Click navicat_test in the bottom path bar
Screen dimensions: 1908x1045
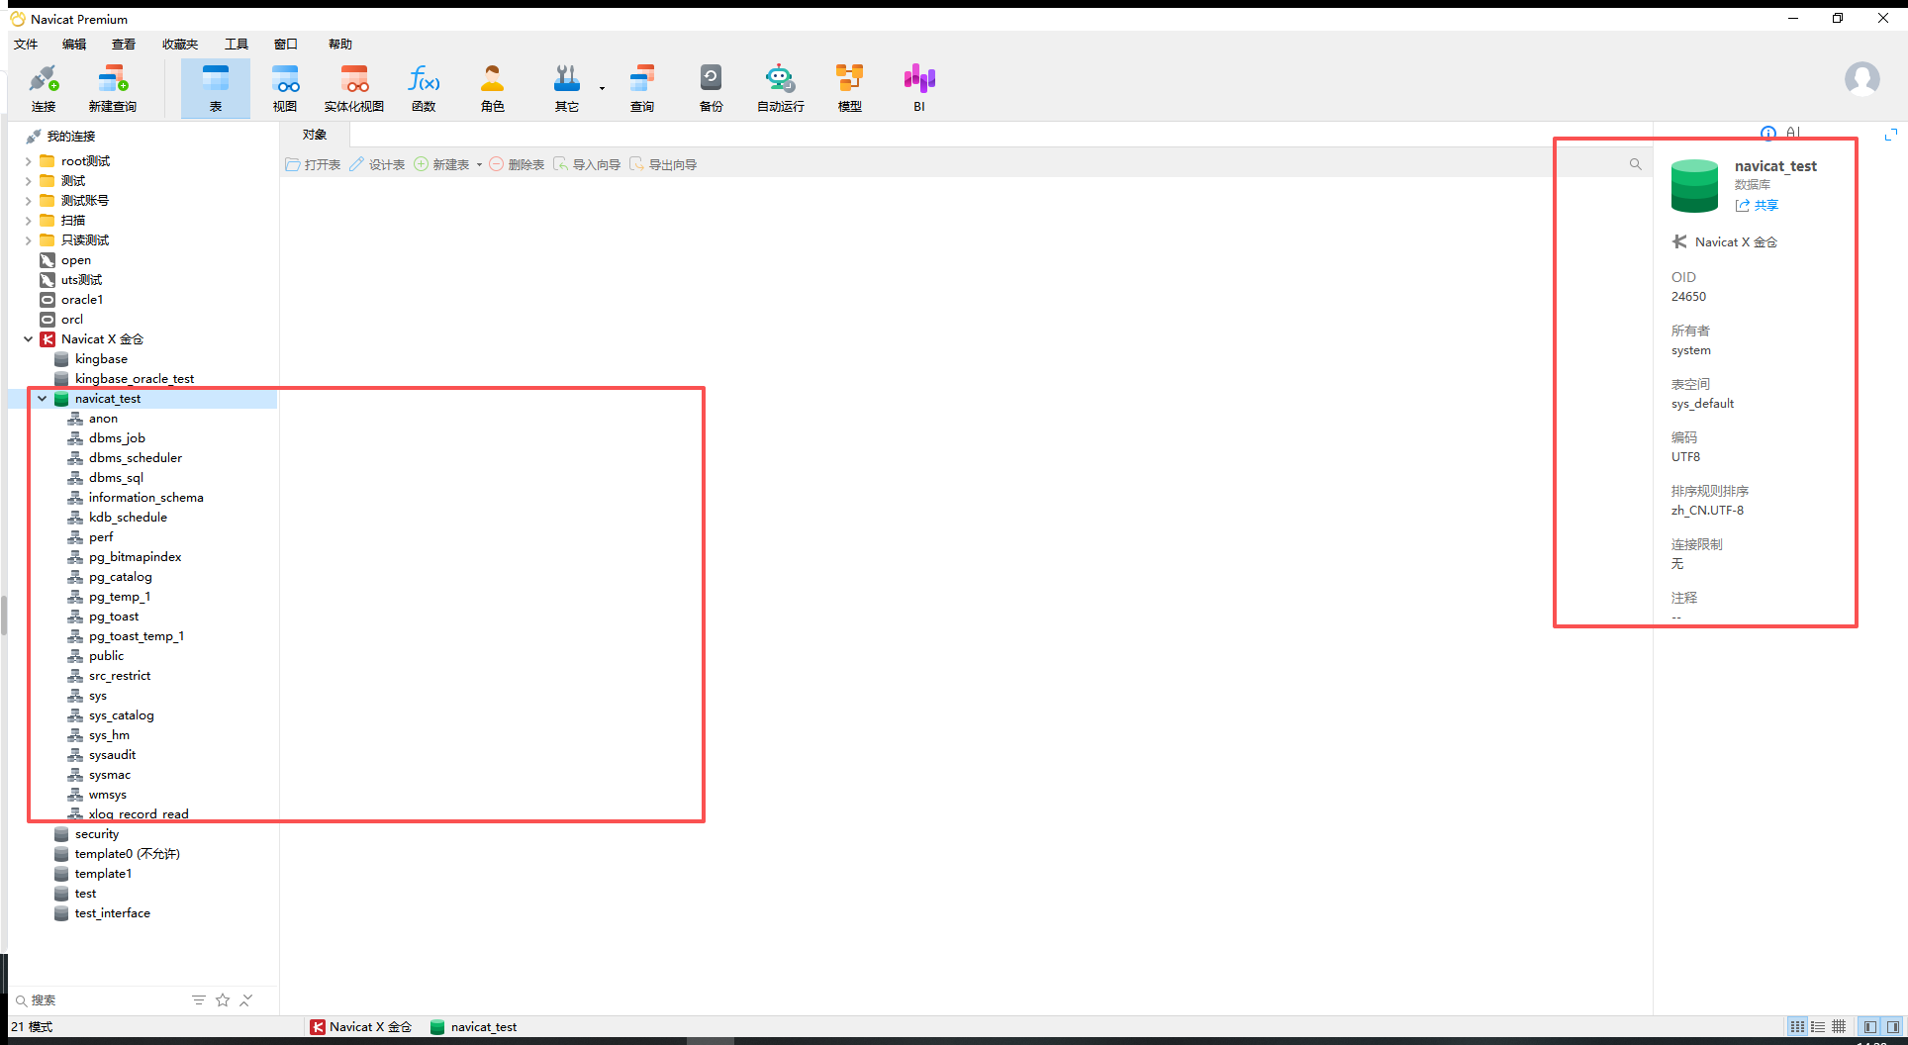point(474,1027)
